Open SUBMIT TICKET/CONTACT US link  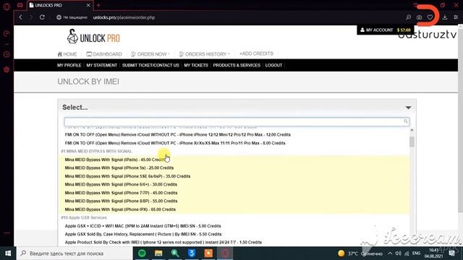point(150,65)
